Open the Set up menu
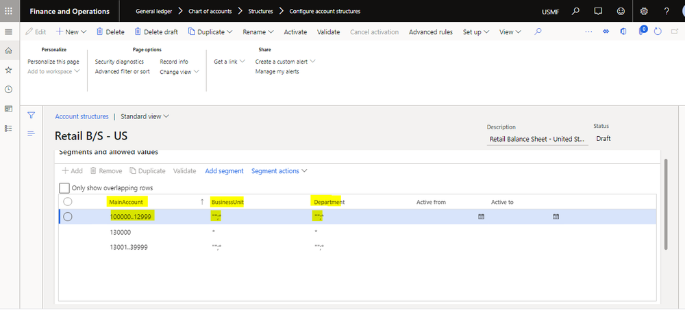Viewport: 685px width, 310px height. coord(475,32)
